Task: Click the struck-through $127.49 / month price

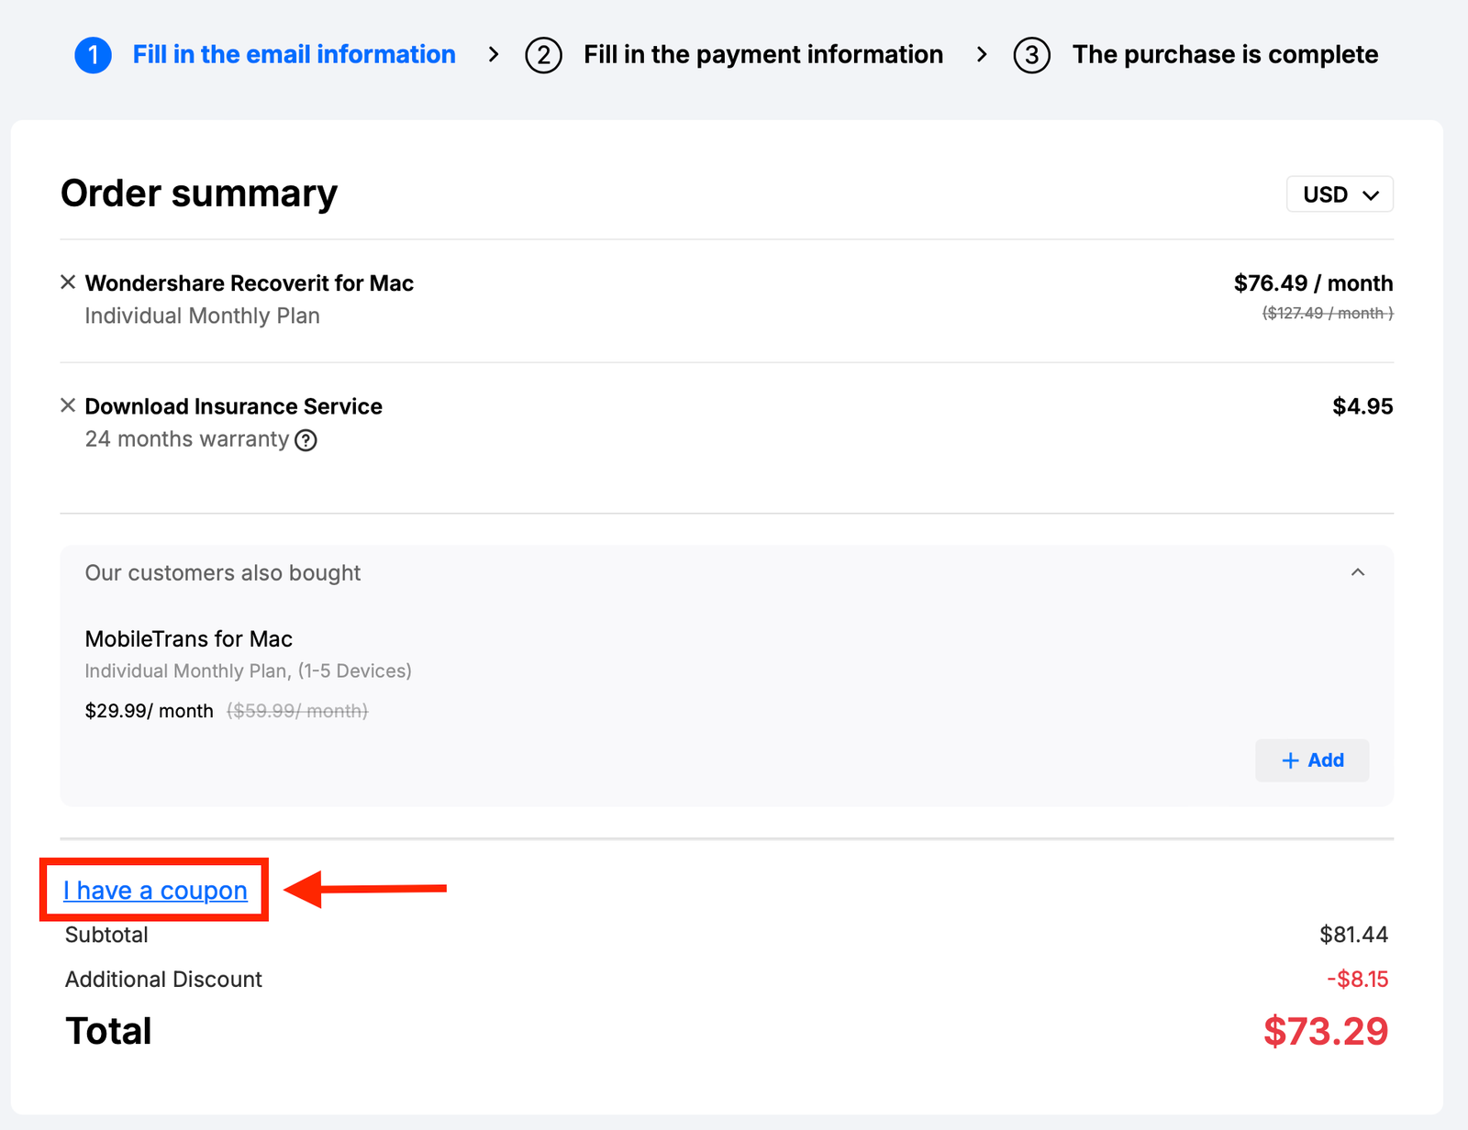Action: (1328, 314)
